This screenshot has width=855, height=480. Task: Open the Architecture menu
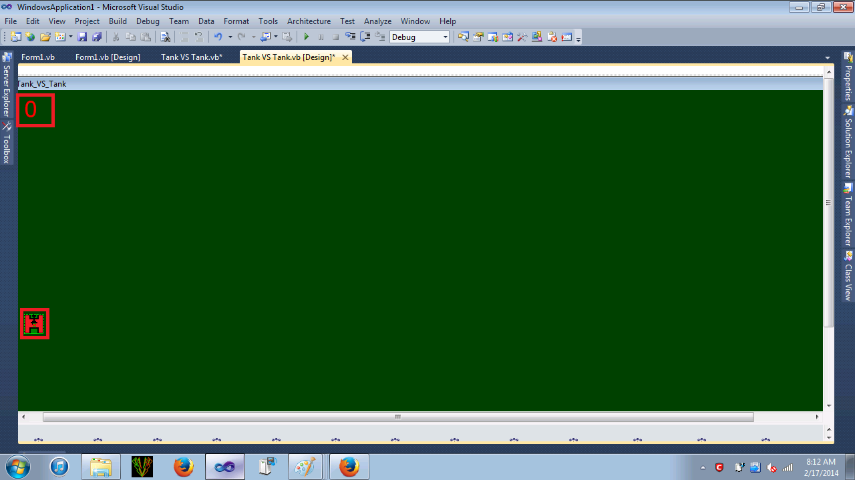[x=309, y=21]
